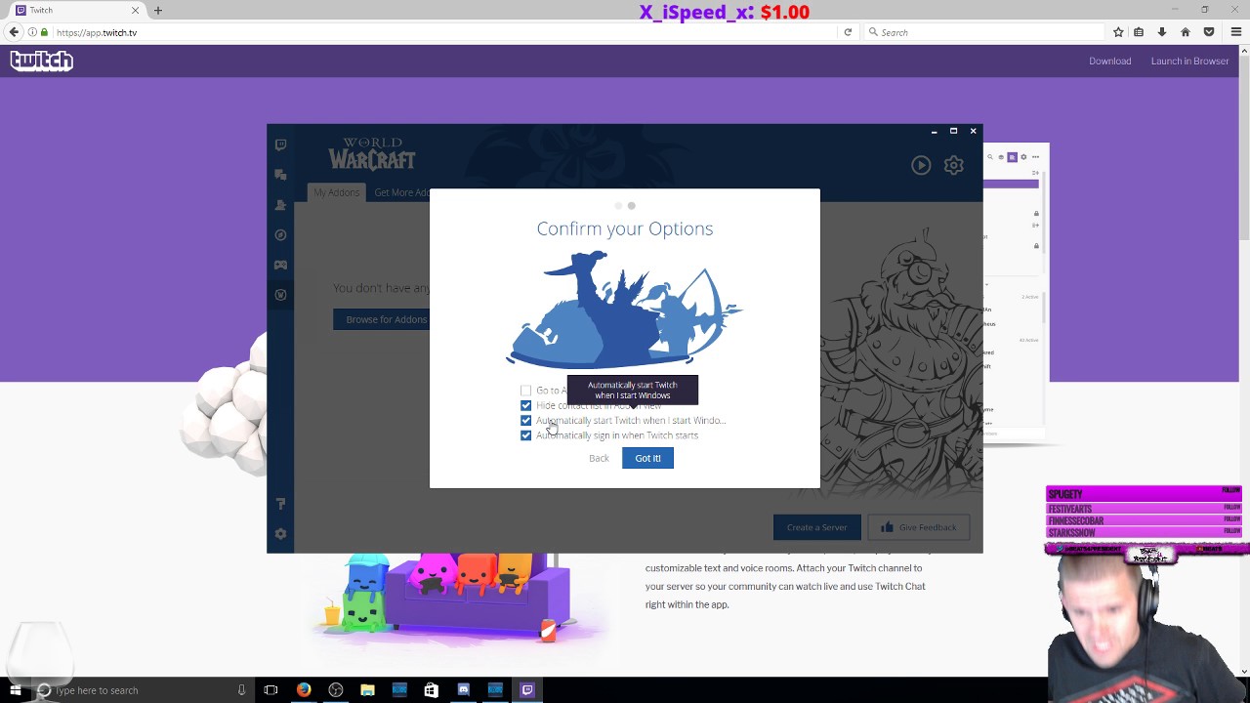Screen dimensions: 1250x703
Task: Click the Twitch logo on the page
Action: pos(41,61)
